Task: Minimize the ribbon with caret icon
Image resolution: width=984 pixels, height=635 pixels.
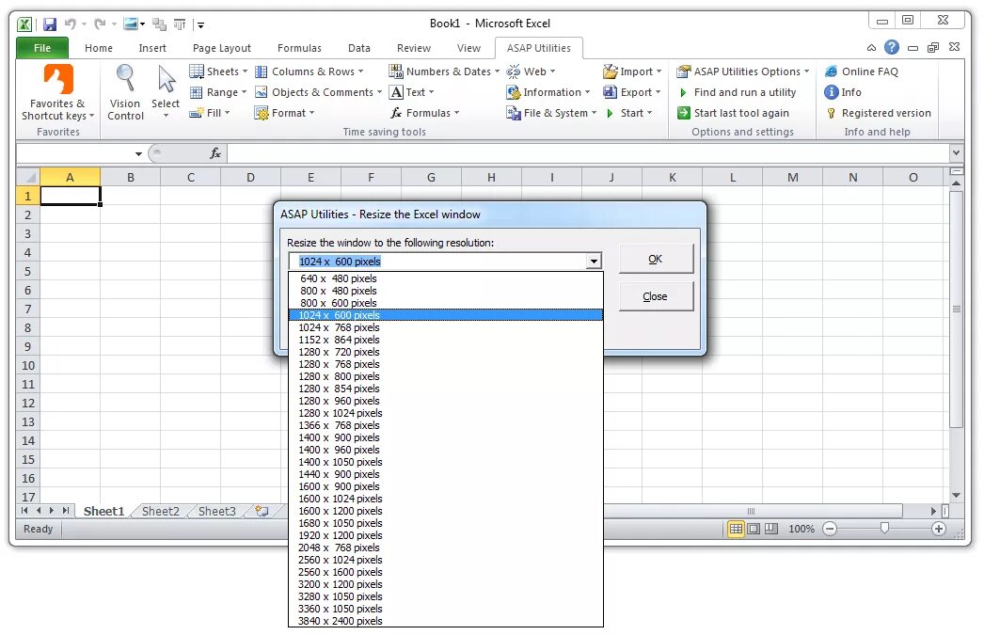Action: click(872, 48)
